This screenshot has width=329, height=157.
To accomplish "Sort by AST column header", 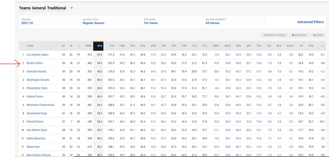I will coord(249,46).
